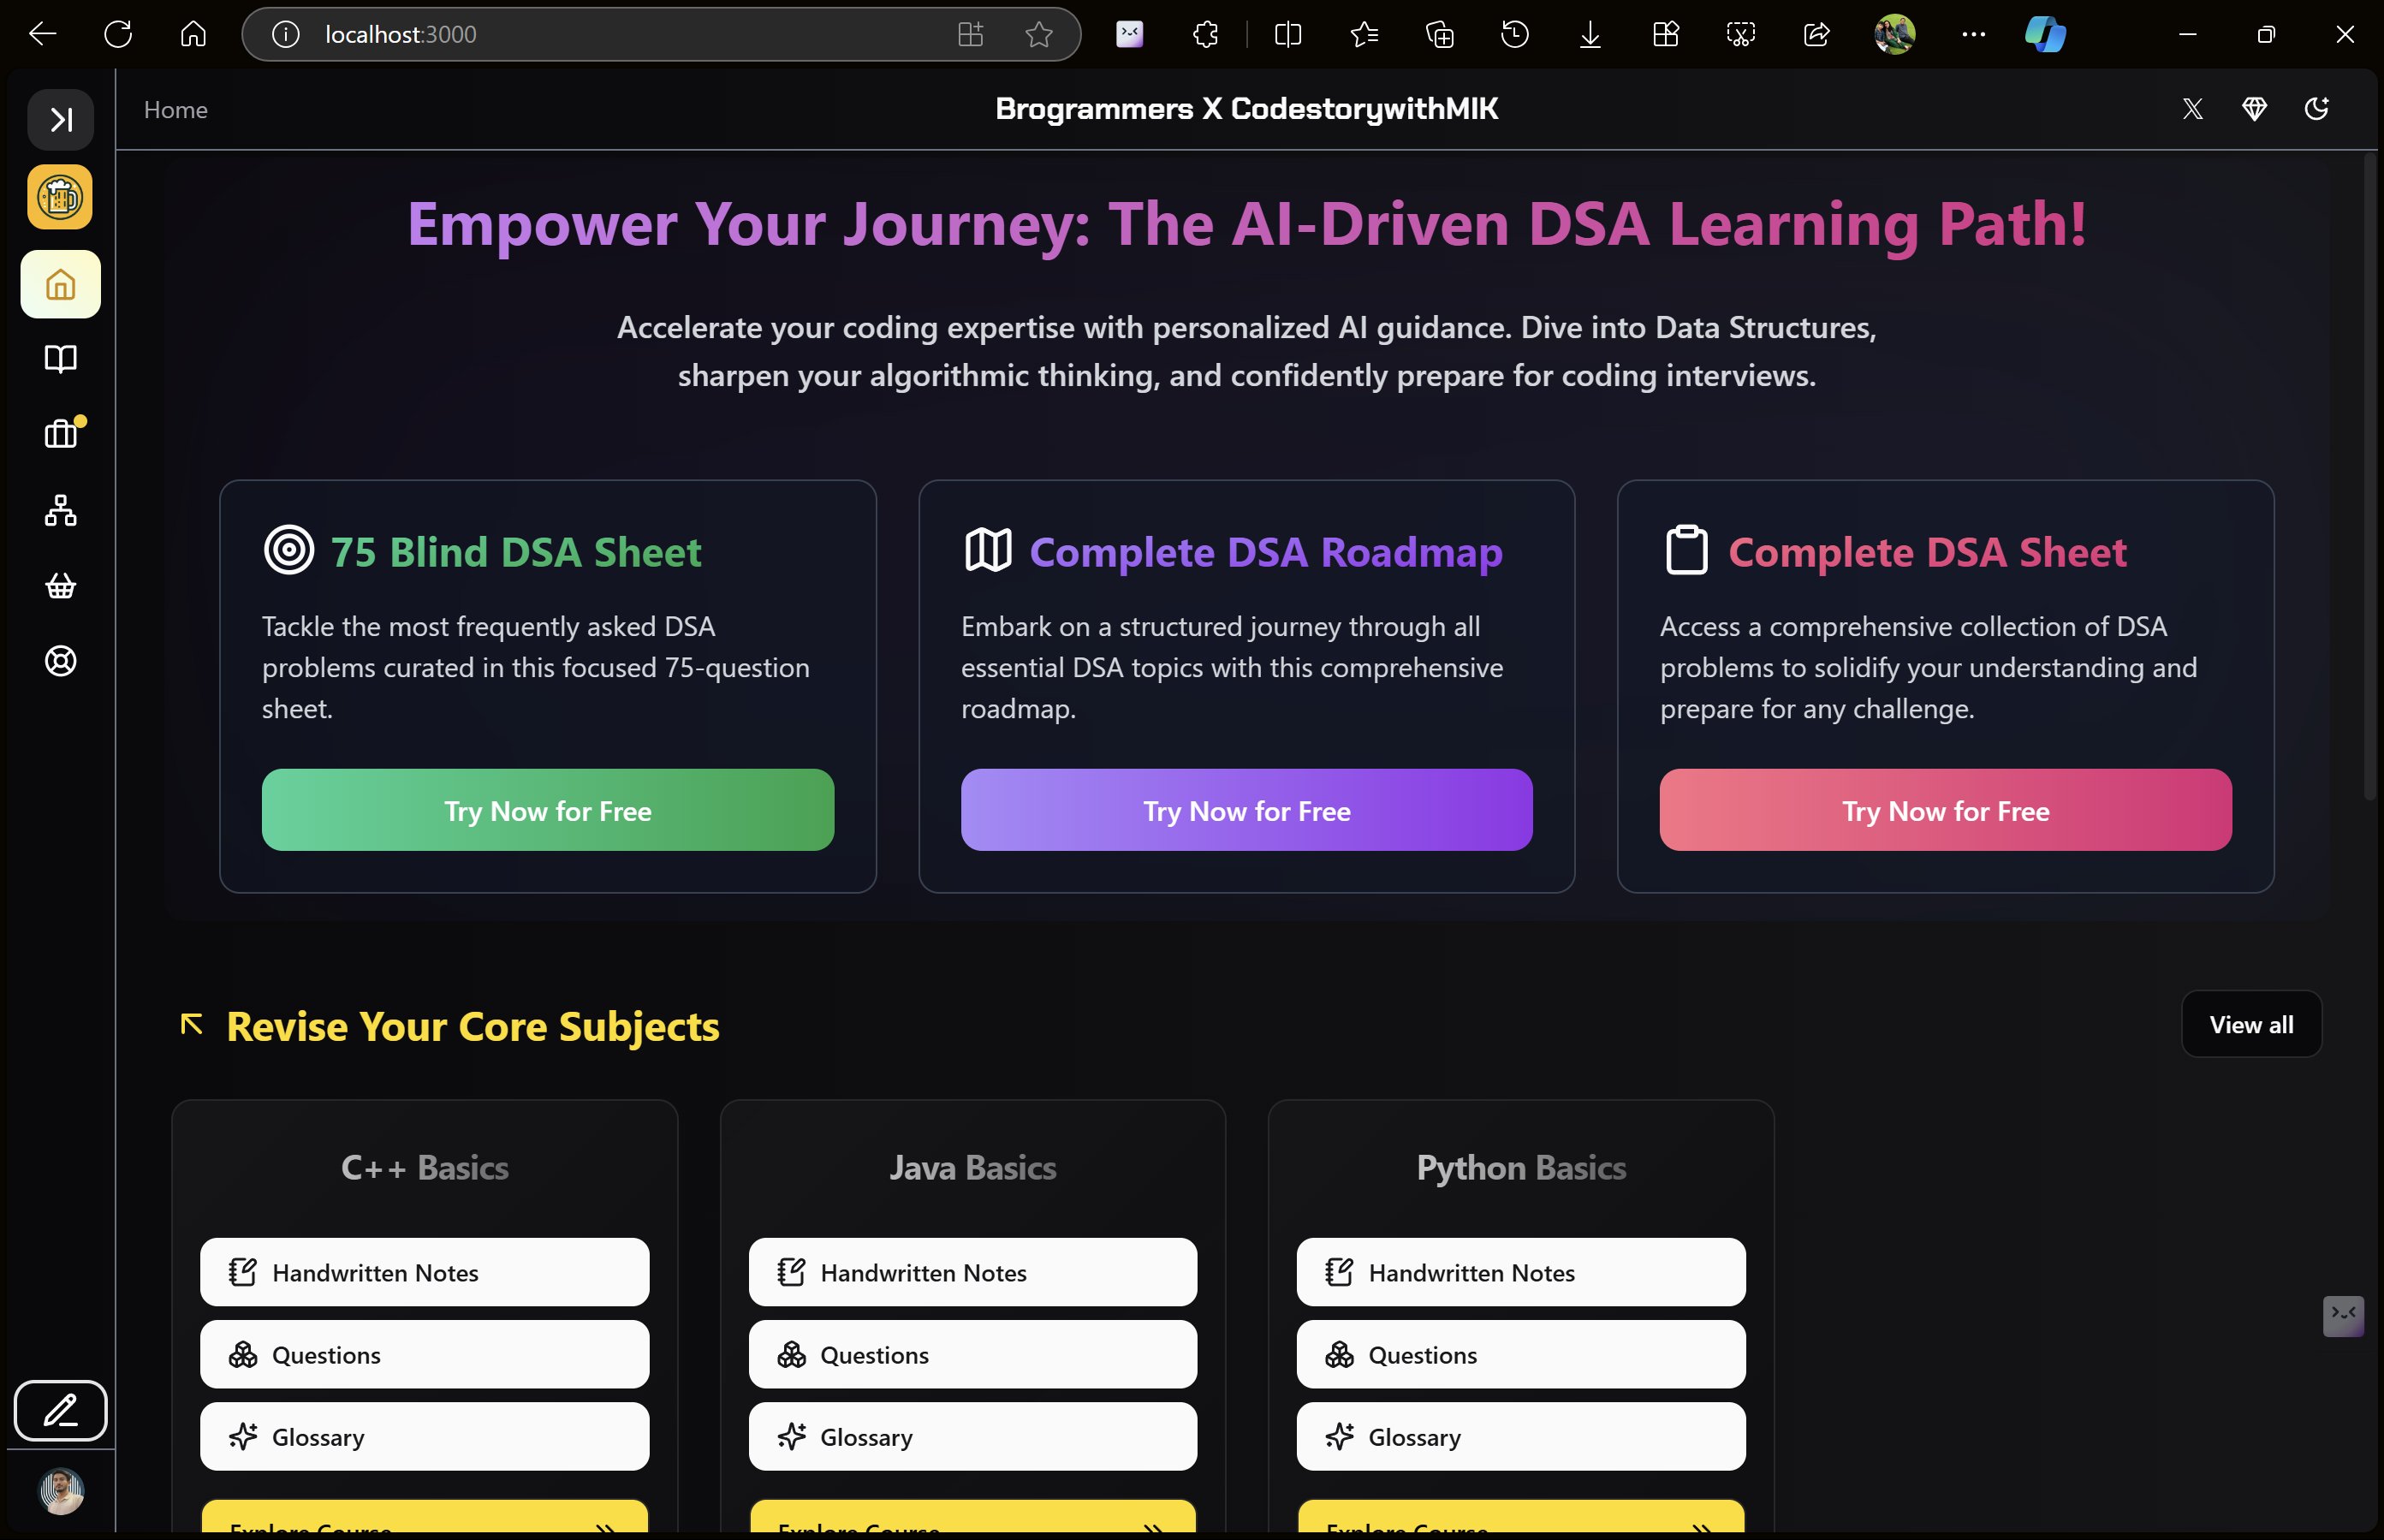Try the Complete DSA Roadmap for free

[x=1246, y=810]
